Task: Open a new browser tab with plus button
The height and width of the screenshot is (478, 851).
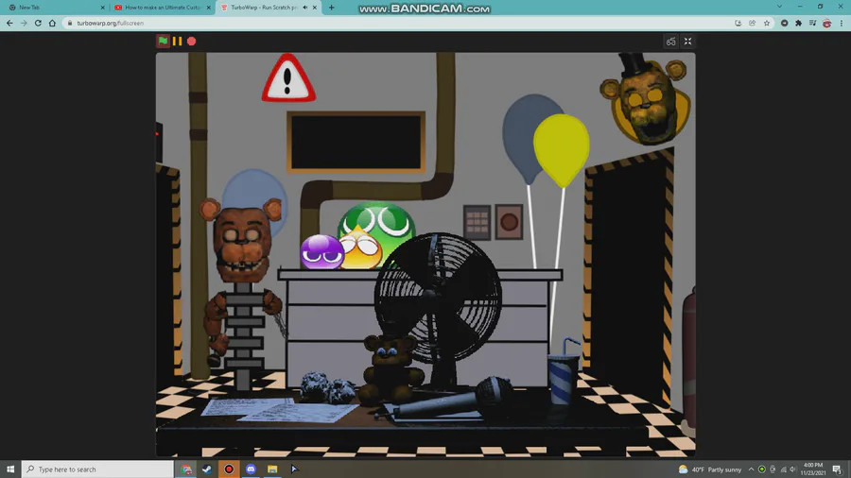Action: point(332,8)
